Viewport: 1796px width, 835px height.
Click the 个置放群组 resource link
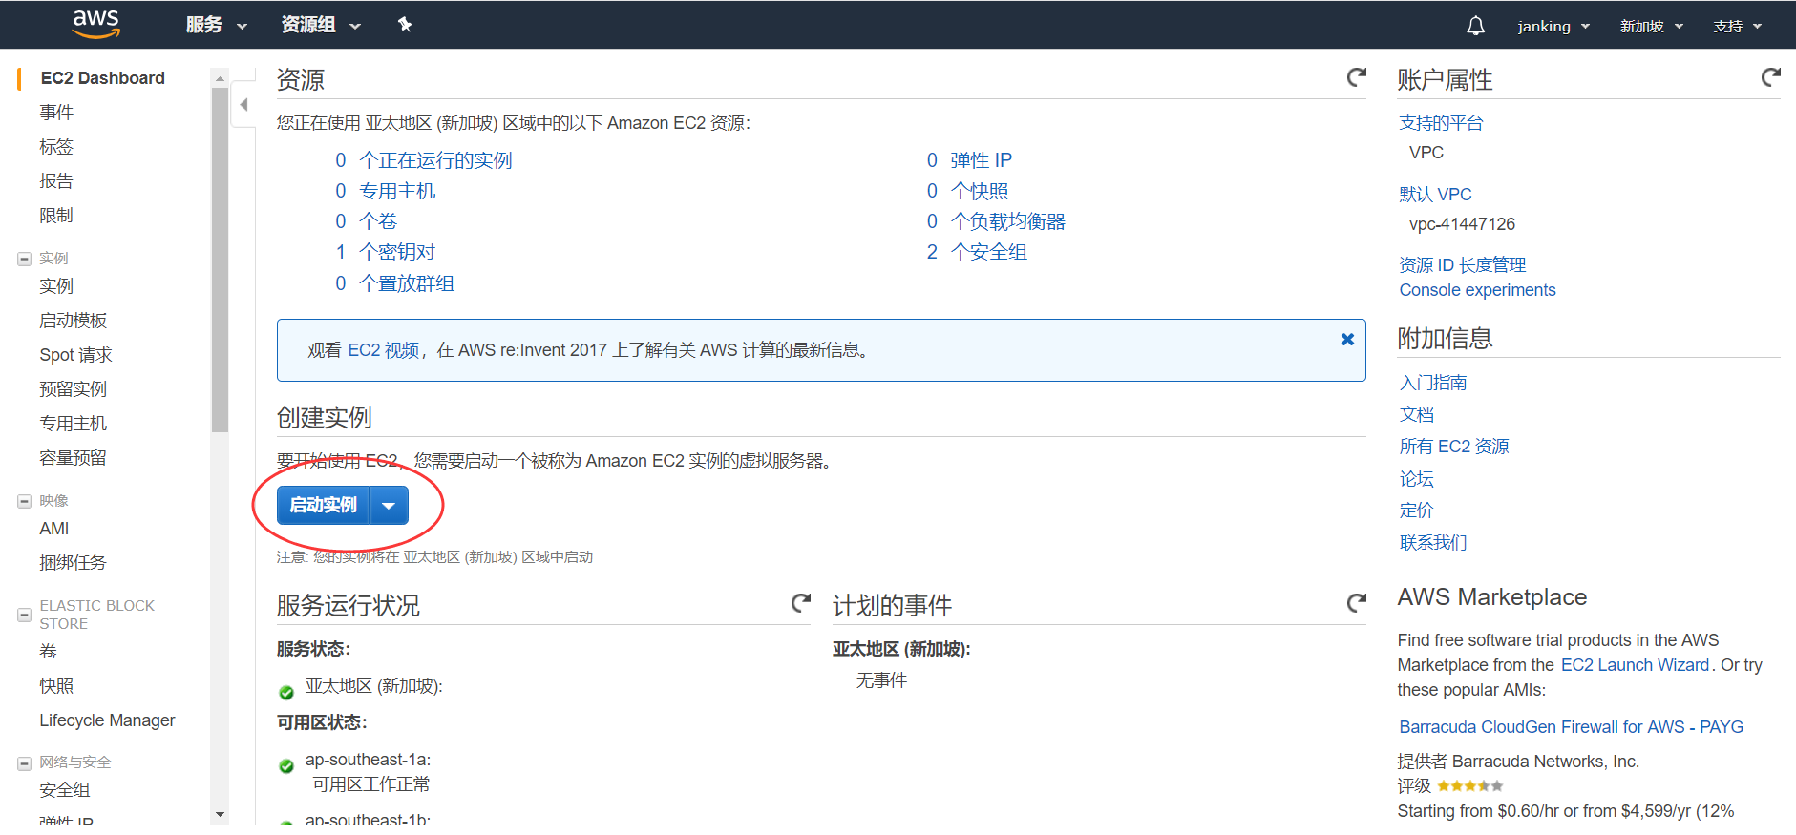pos(407,283)
